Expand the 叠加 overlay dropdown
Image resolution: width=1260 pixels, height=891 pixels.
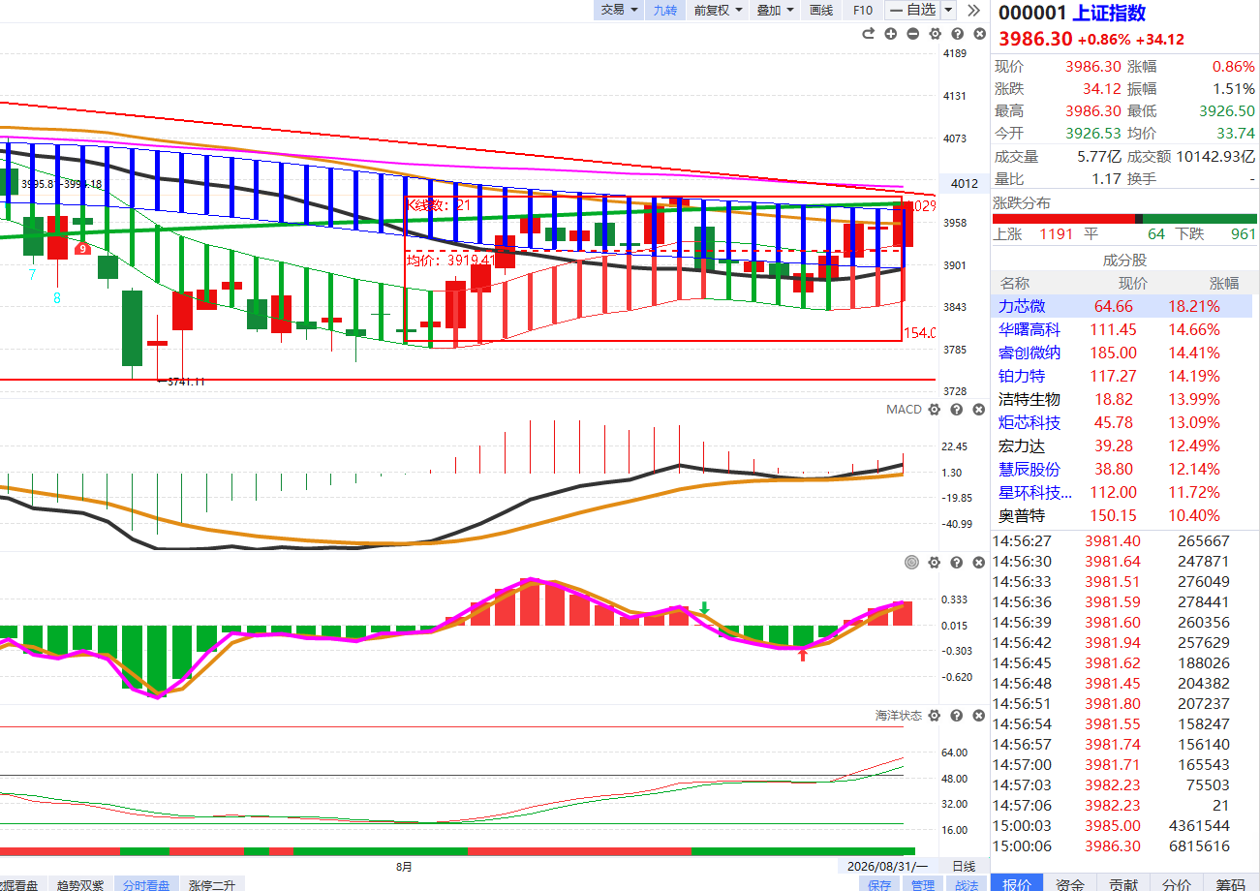click(775, 10)
